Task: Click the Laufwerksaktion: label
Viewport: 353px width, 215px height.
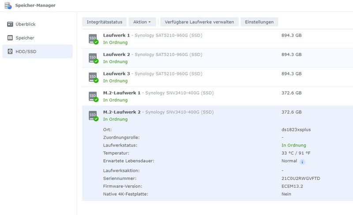Action: (x=121, y=171)
